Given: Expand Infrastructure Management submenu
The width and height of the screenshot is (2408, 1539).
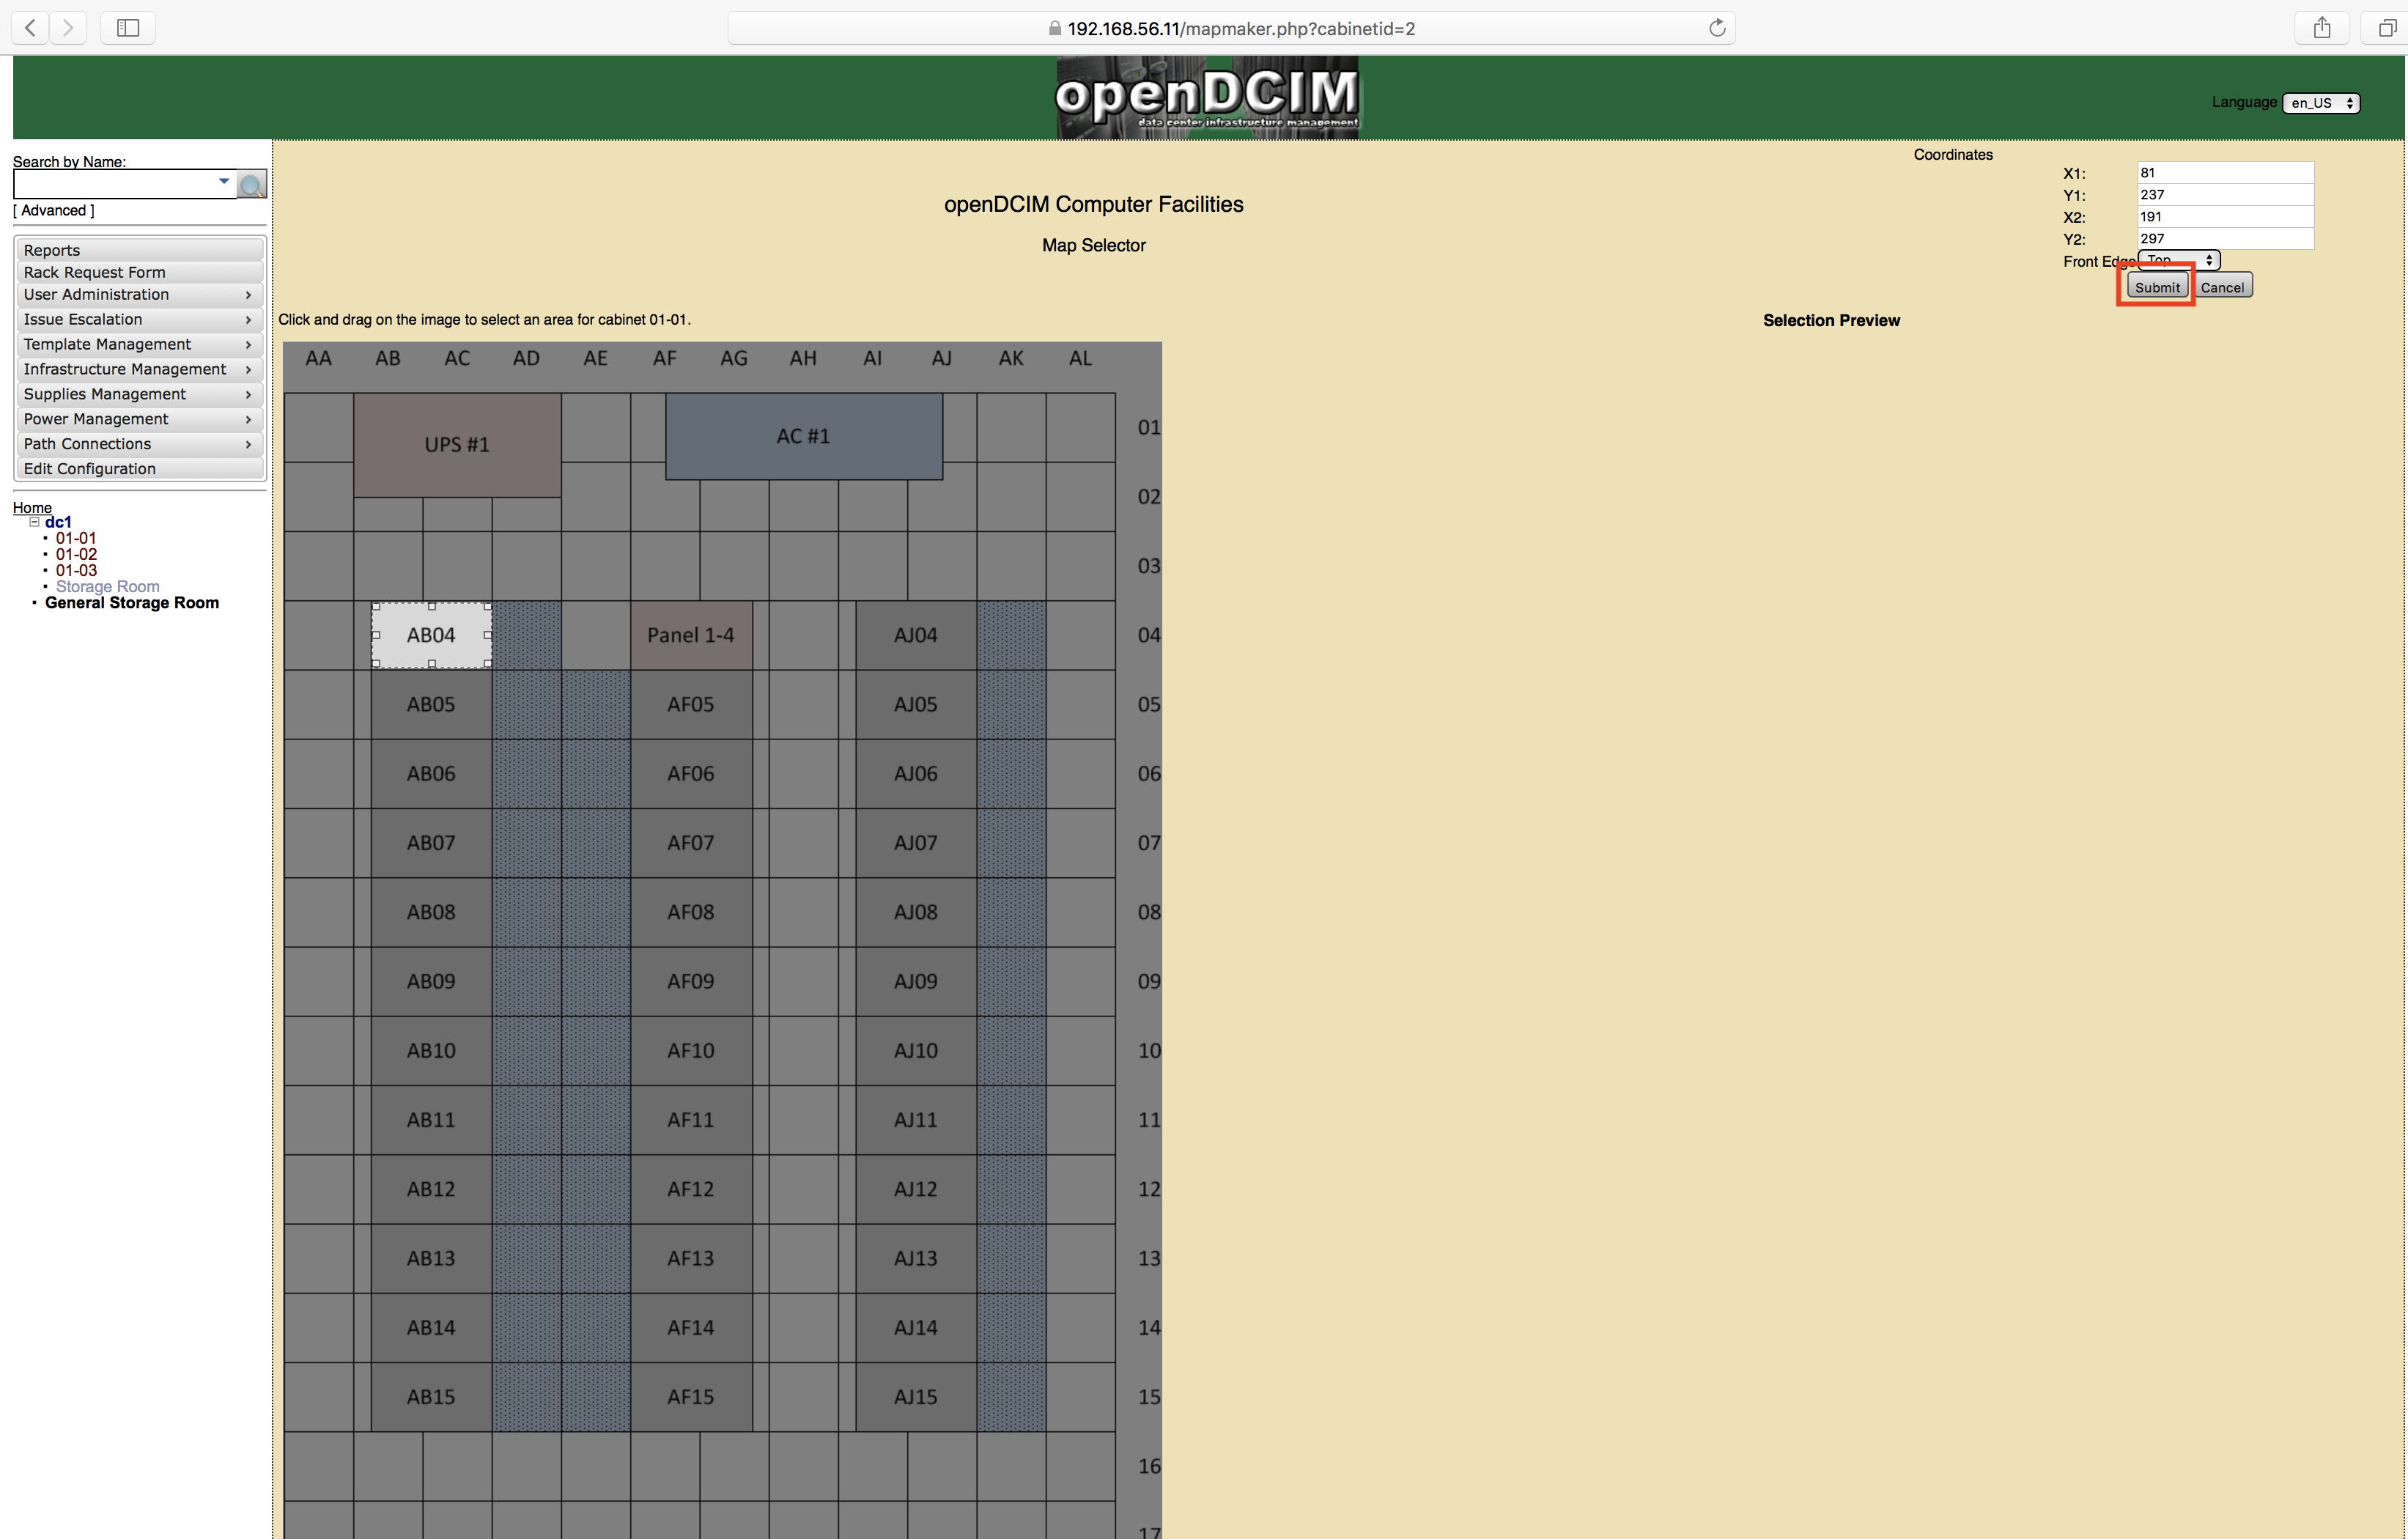Looking at the screenshot, I should (139, 370).
